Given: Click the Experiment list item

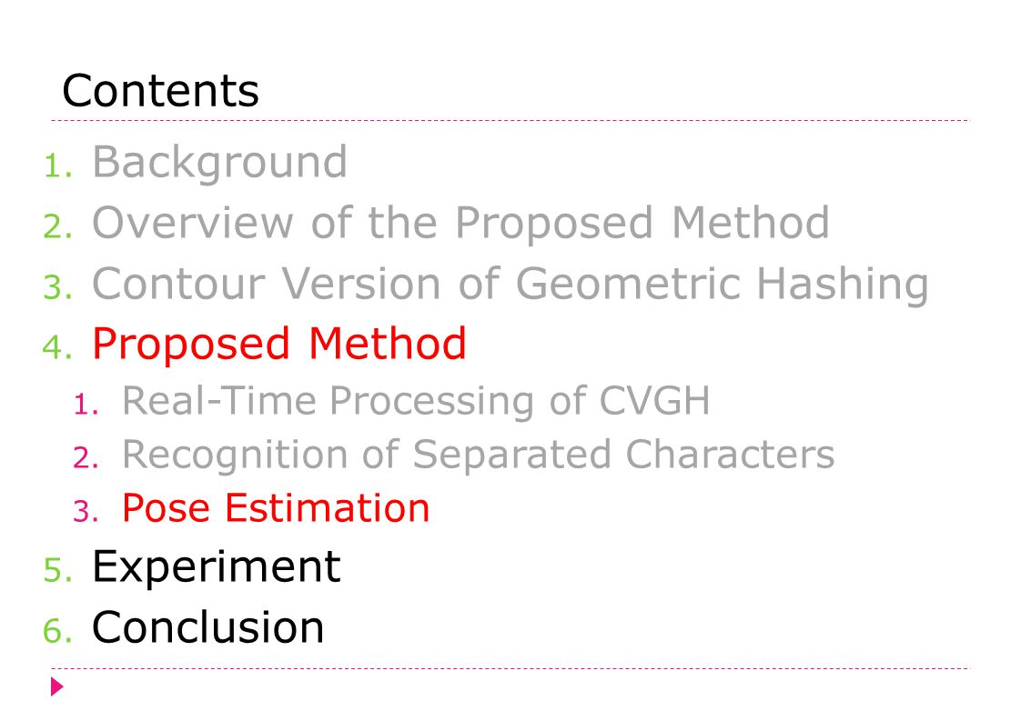Looking at the screenshot, I should tap(217, 566).
